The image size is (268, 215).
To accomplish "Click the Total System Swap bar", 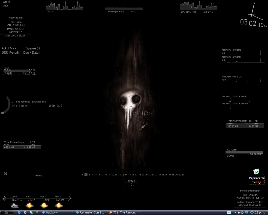I will tap(22, 147).
